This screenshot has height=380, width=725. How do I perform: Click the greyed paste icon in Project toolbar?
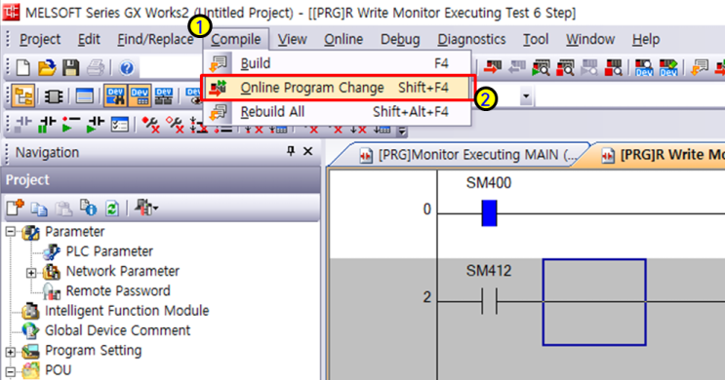pos(63,209)
